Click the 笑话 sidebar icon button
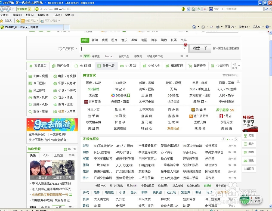The width and height of the screenshot is (272, 211). click(249, 135)
